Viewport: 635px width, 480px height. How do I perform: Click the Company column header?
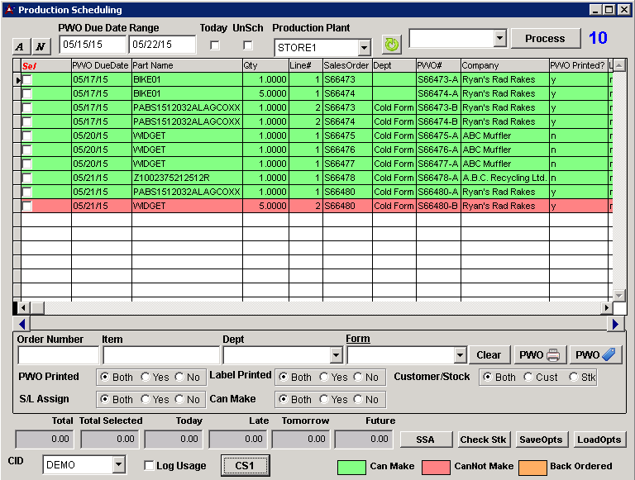coord(504,65)
